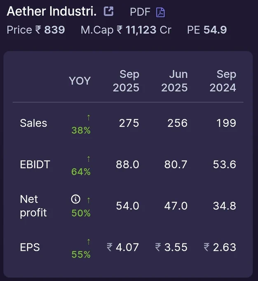Click the PDF text label
The height and width of the screenshot is (281, 258).
[140, 12]
